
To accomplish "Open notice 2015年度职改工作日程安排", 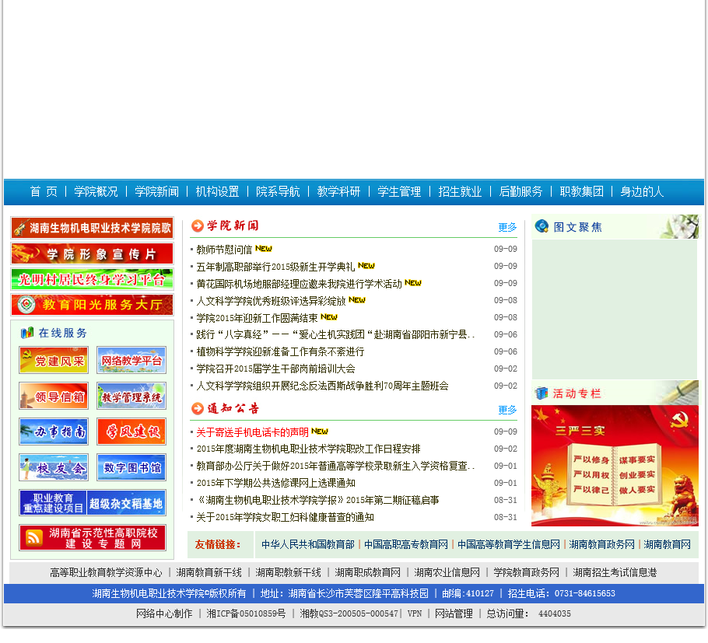I will (308, 449).
